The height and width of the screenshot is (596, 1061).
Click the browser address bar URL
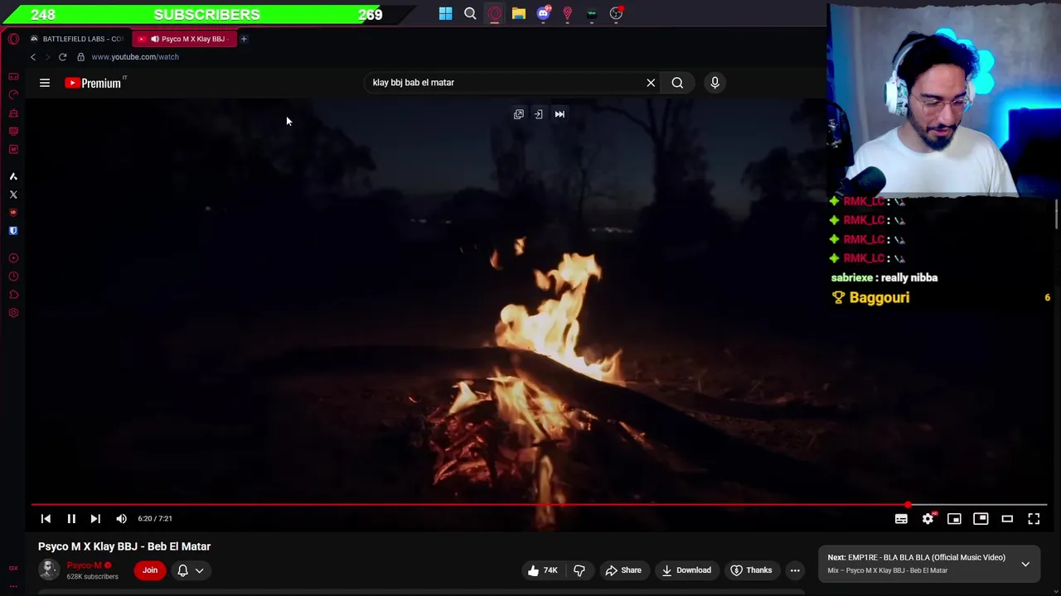pos(135,57)
